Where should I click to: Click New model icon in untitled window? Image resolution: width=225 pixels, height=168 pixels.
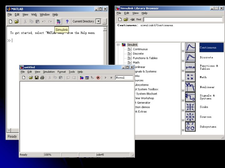pos(24,77)
